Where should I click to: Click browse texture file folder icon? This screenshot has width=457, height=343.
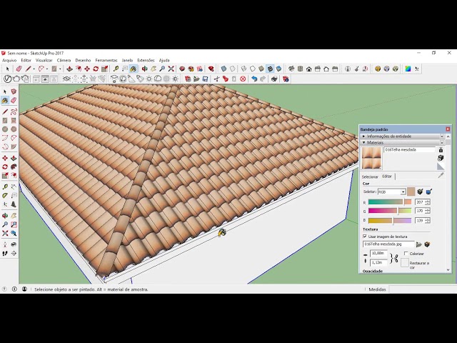coord(419,244)
